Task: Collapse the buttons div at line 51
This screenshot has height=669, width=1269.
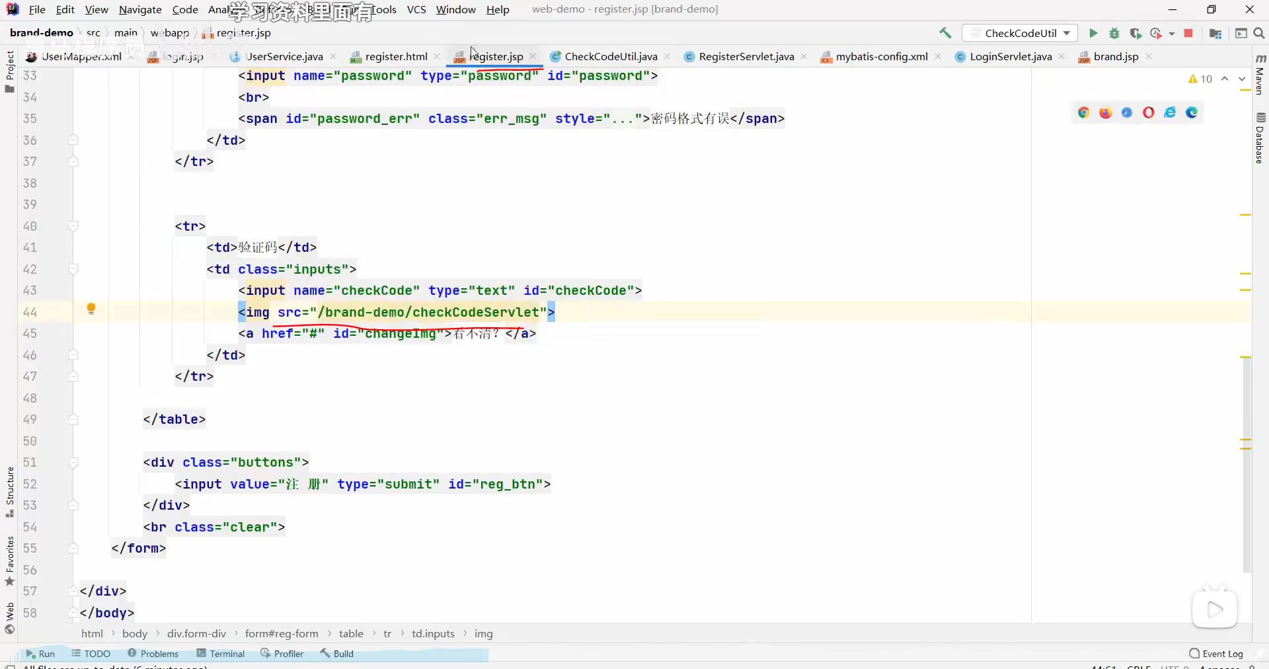Action: [x=73, y=462]
